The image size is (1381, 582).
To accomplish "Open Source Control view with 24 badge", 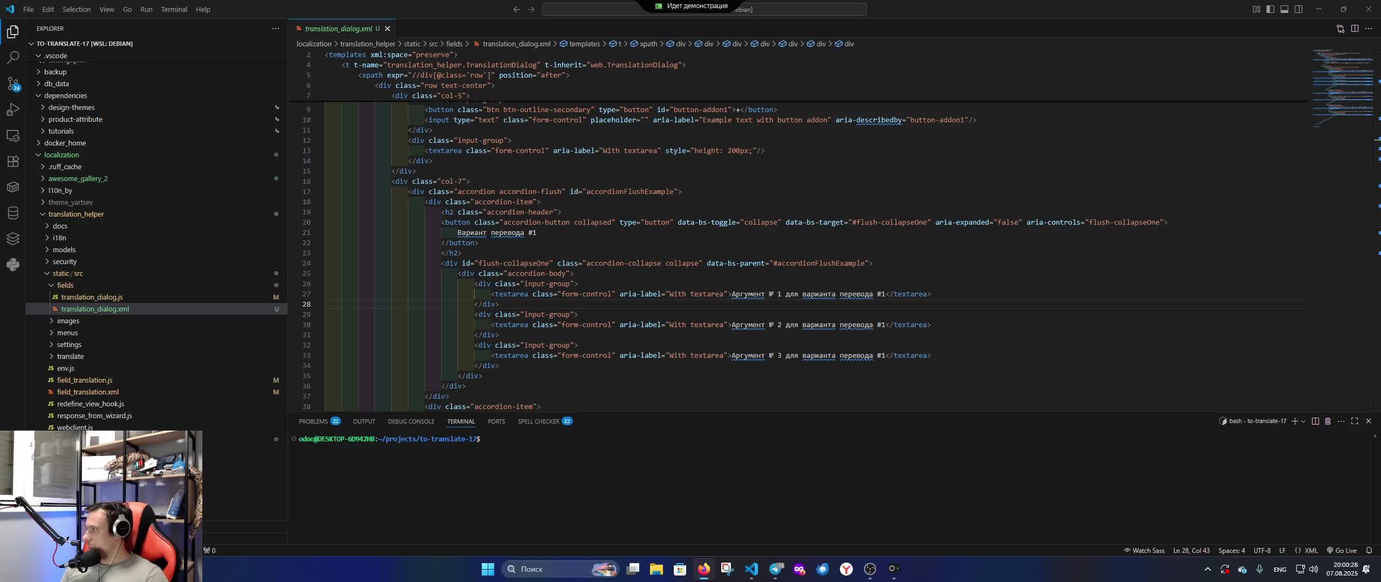I will (x=13, y=84).
